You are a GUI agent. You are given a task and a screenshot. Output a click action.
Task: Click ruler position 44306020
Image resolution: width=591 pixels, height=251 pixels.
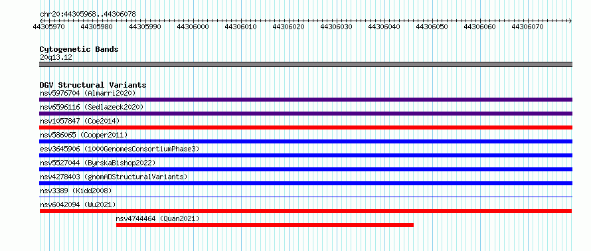[x=288, y=27]
